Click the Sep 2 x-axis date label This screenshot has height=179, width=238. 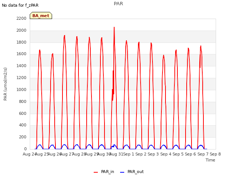(141, 154)
